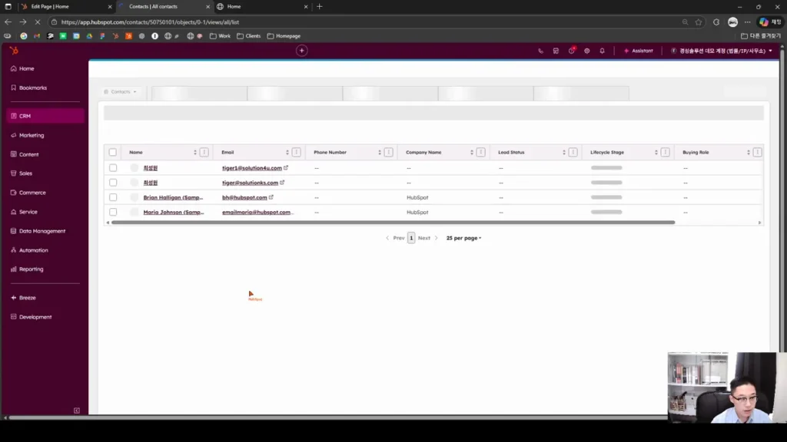
Task: Sort by Email column arrows
Action: 287,153
